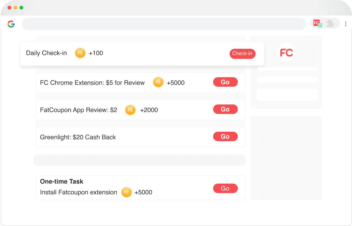The height and width of the screenshot is (226, 352).
Task: Select the Daily Check-in label
Action: coord(47,53)
